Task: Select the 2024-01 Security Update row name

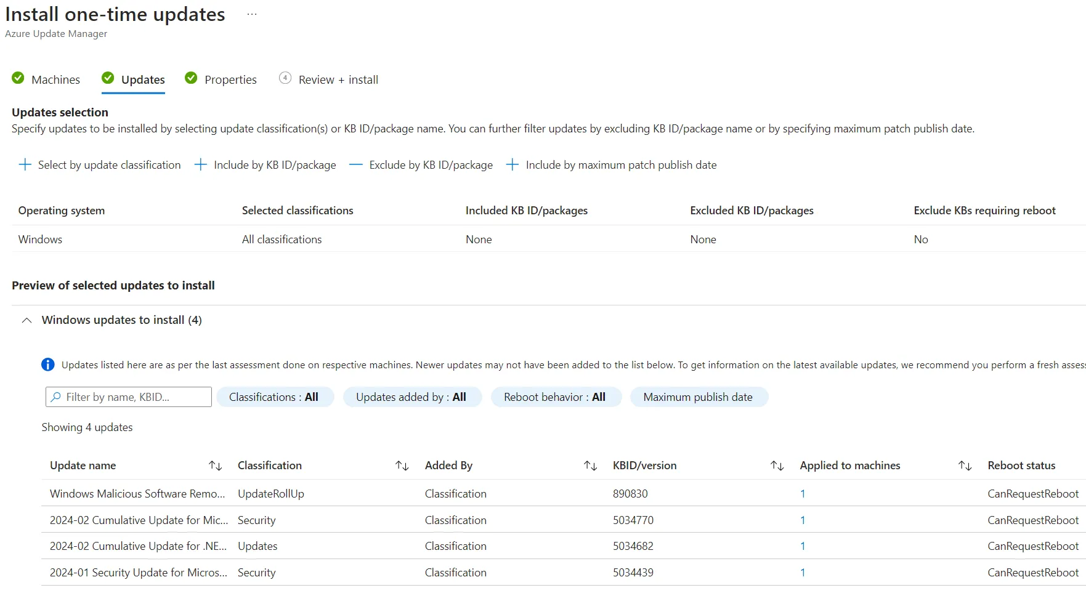Action: (x=139, y=573)
